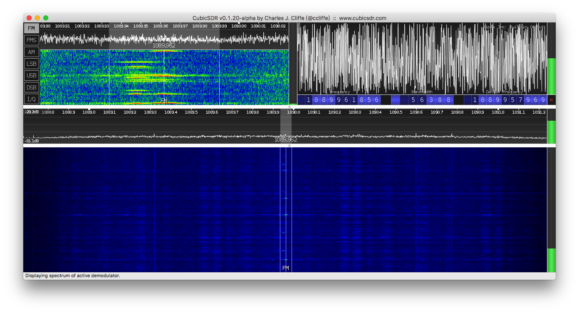This screenshot has height=313, width=579.
Task: Click the -29.2dB spectrum ceiling label
Action: [31, 112]
